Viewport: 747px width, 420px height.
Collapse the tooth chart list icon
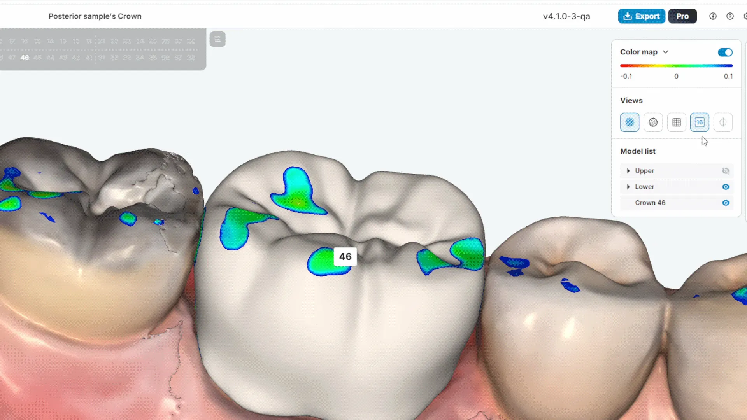(x=217, y=39)
